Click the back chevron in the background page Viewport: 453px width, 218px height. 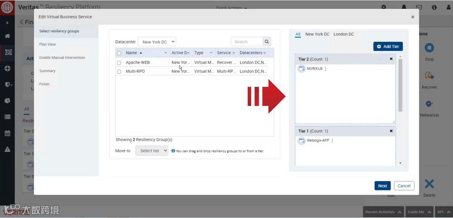coord(21,22)
